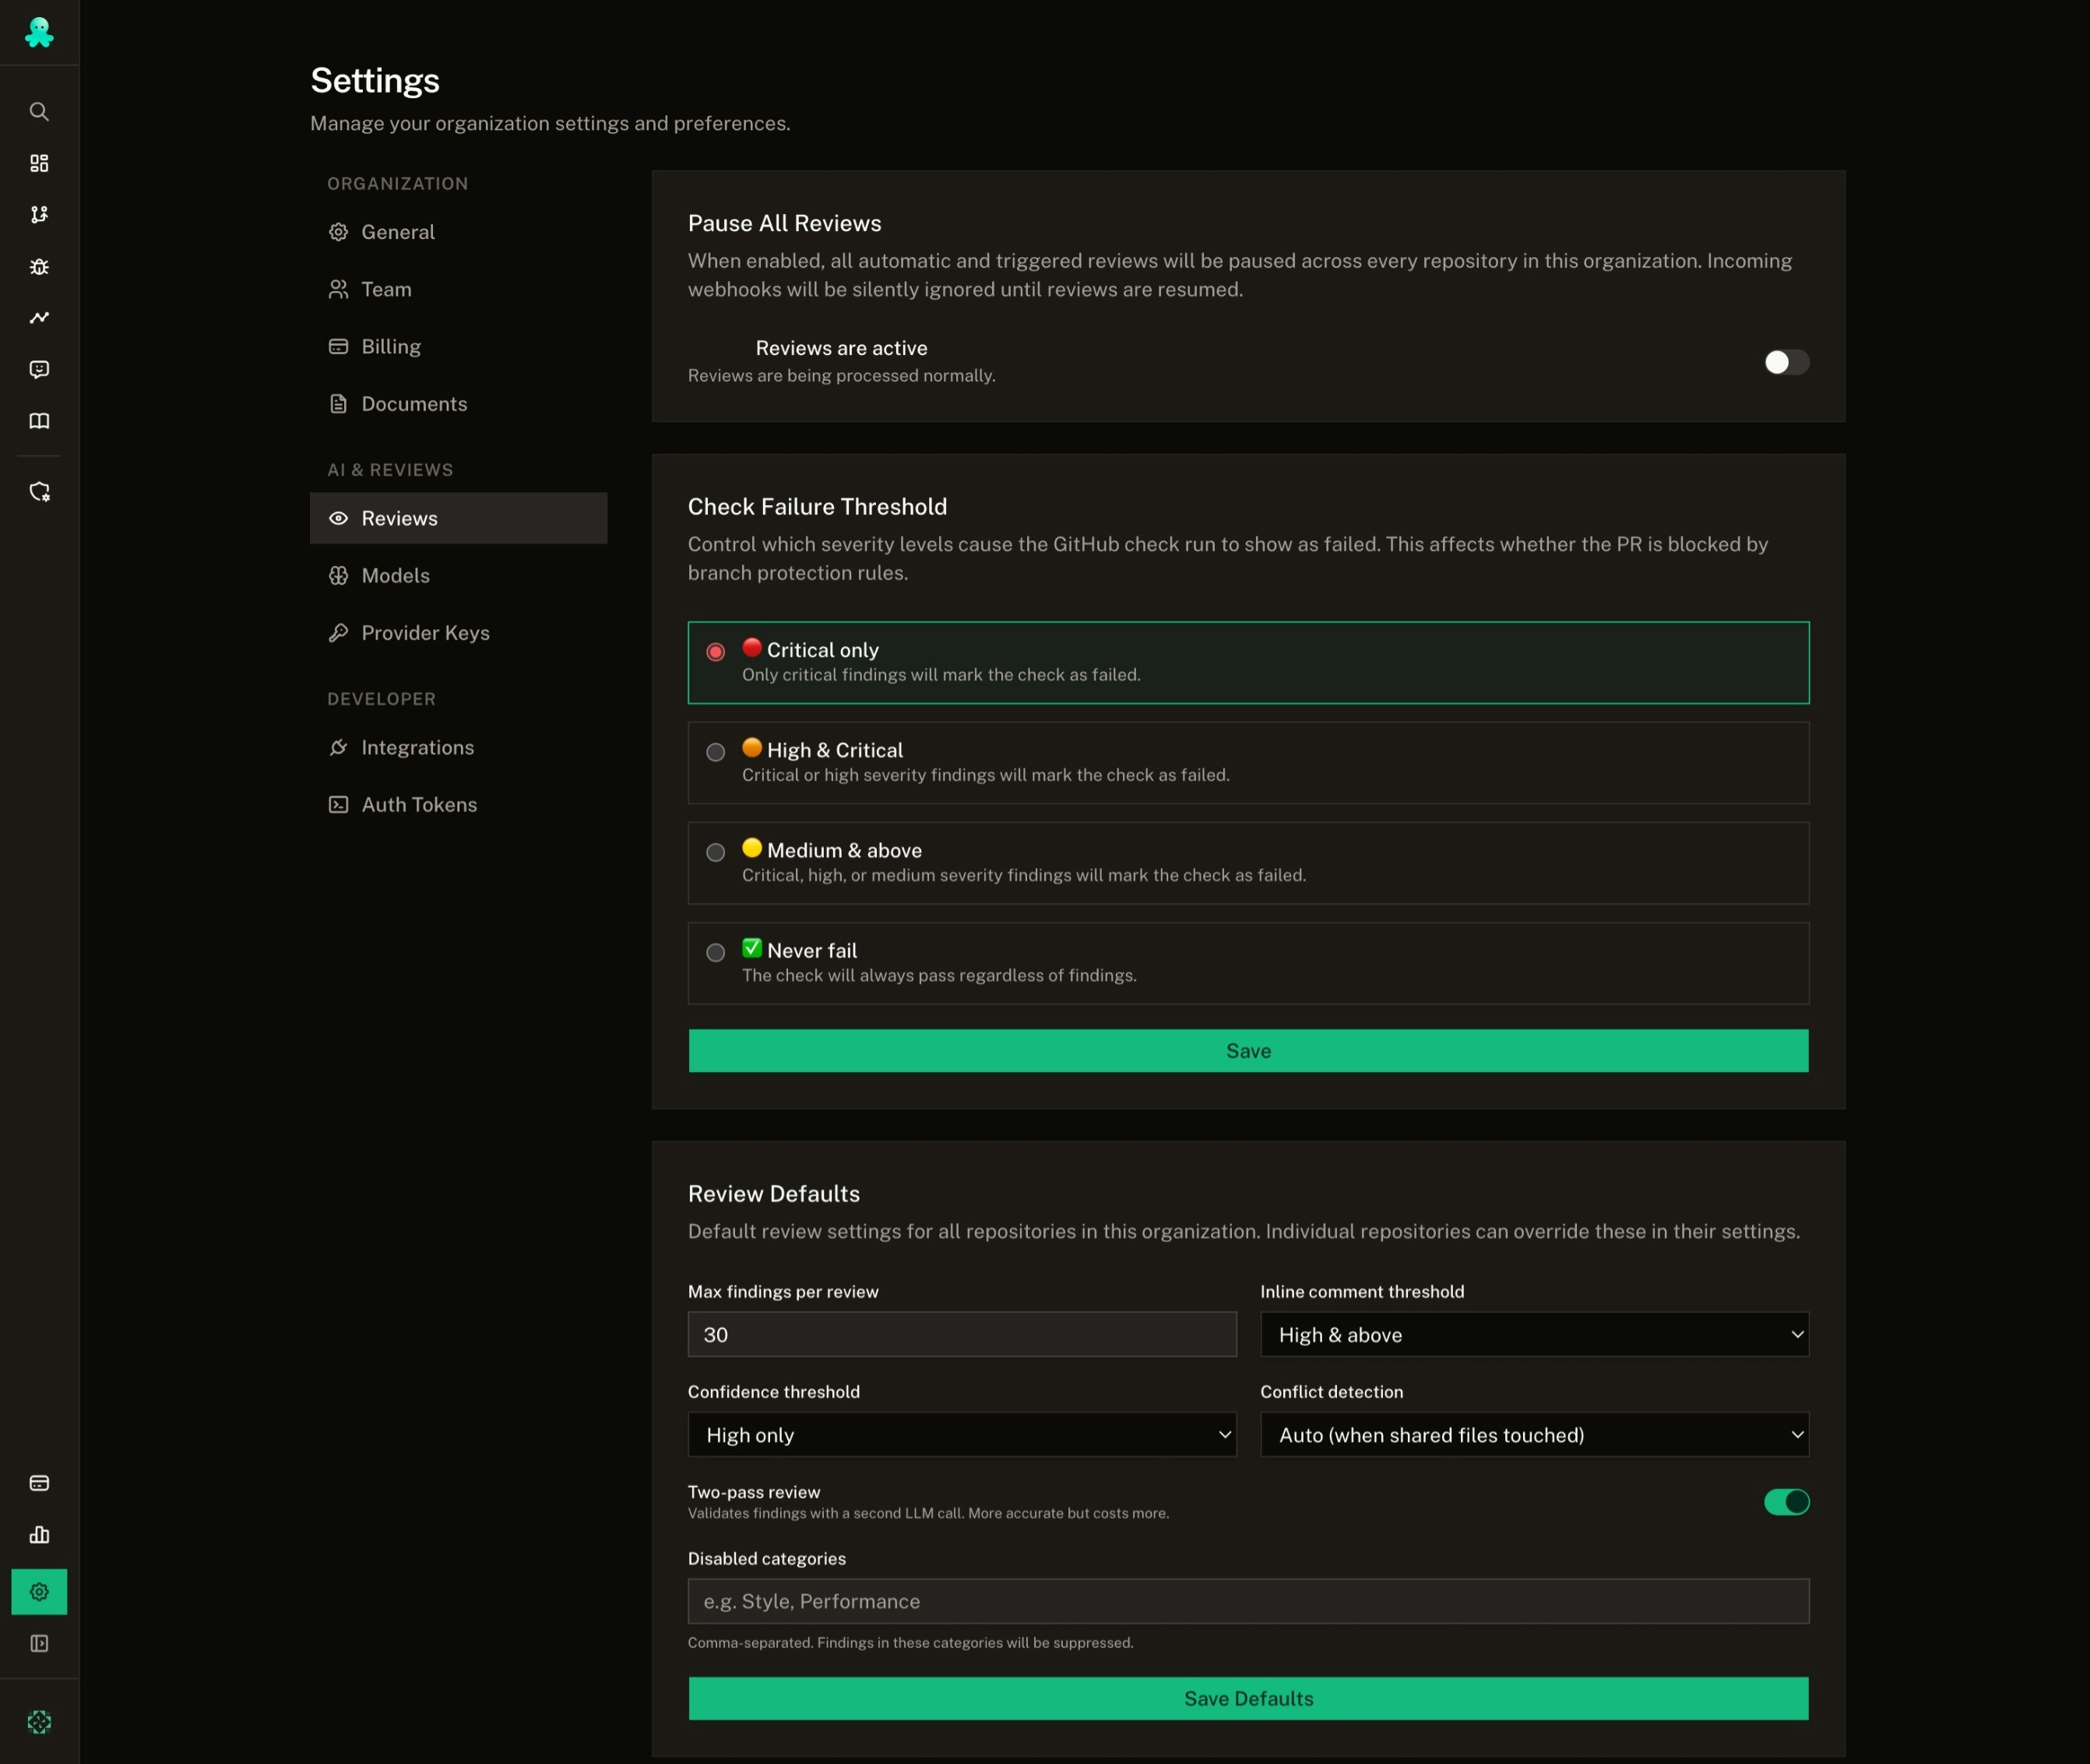Open the pull requests branch icon
Image resolution: width=2090 pixels, height=1764 pixels.
point(39,214)
